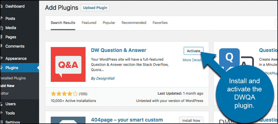Click the Pages icon in sidebar
The image size is (278, 124).
[2, 37]
